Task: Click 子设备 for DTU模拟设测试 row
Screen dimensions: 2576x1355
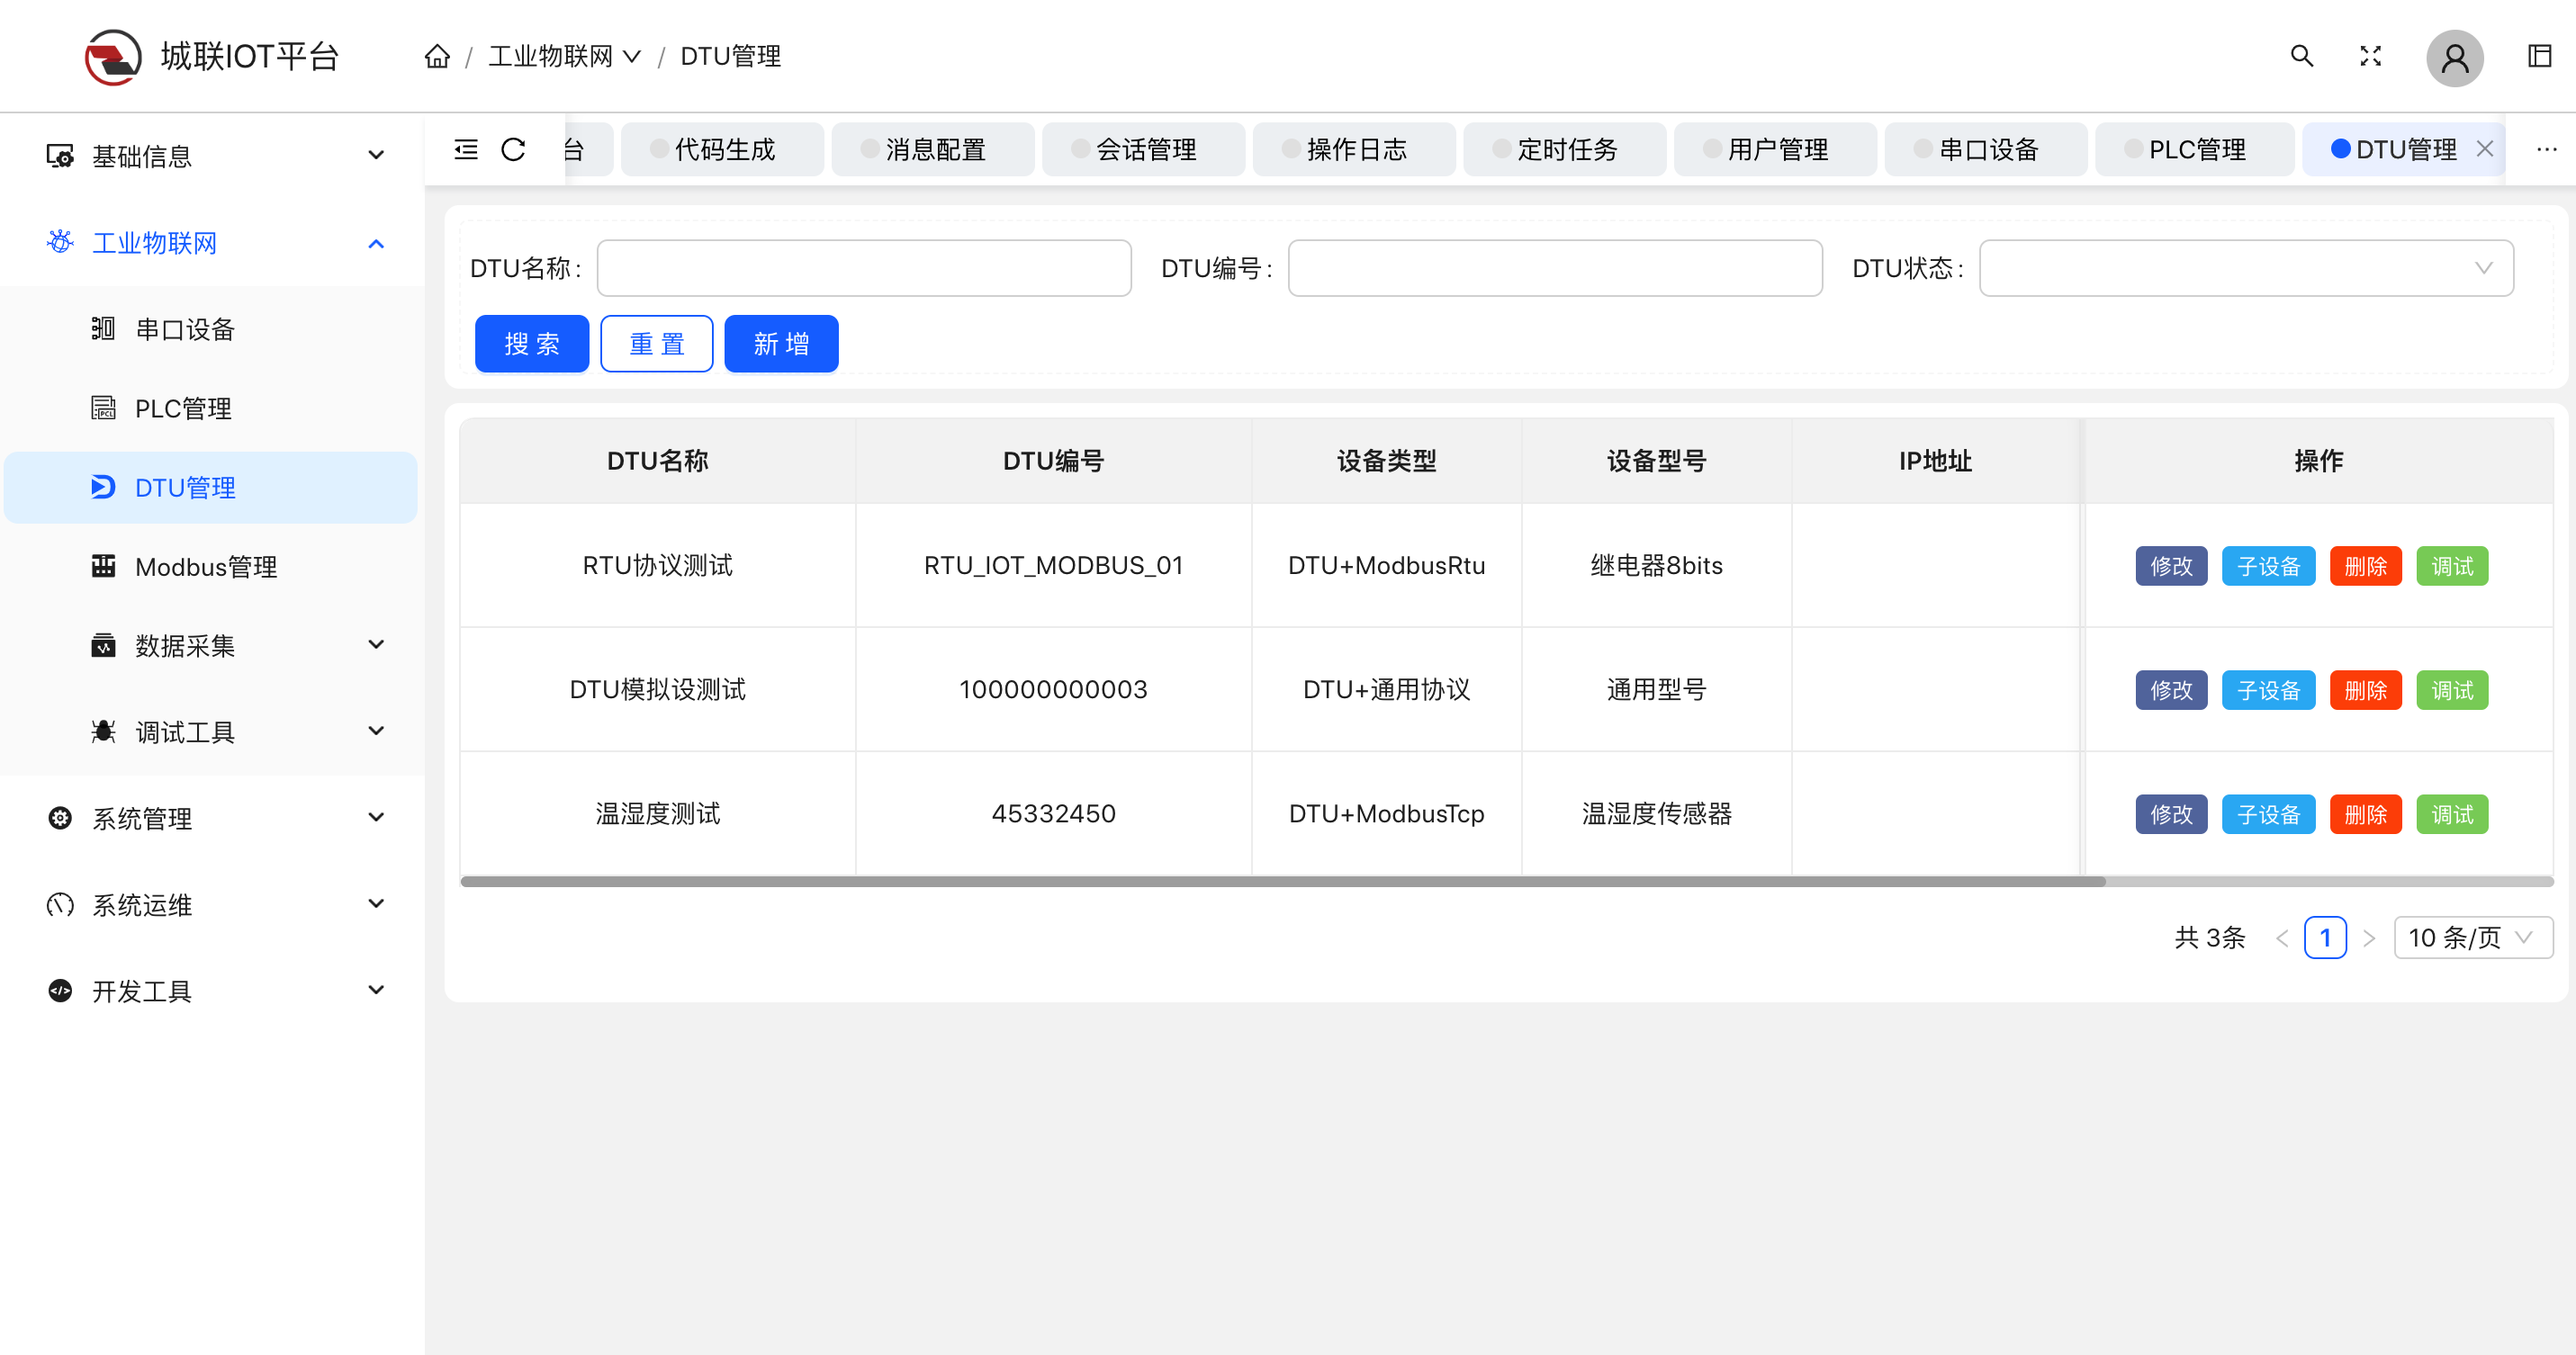Action: (2268, 690)
